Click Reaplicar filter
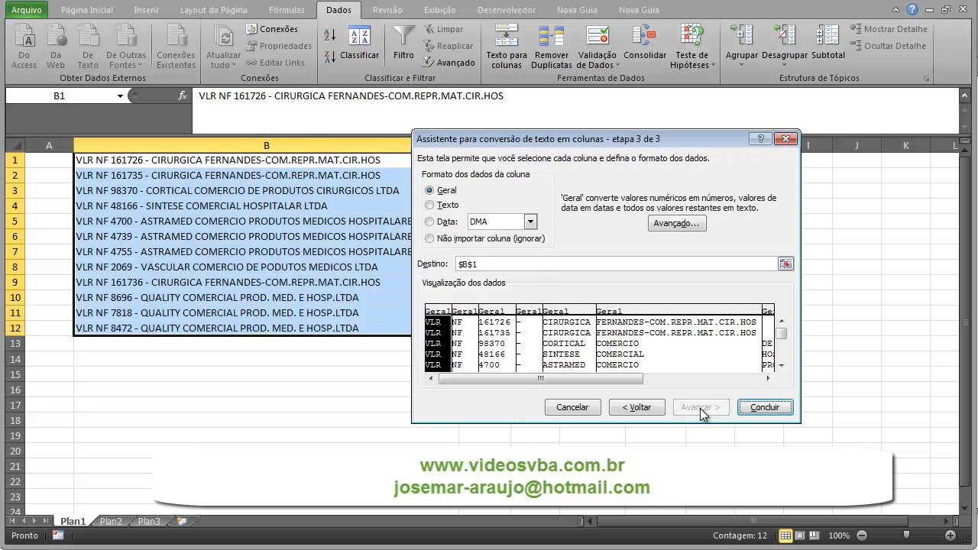The width and height of the screenshot is (978, 550). coord(449,46)
